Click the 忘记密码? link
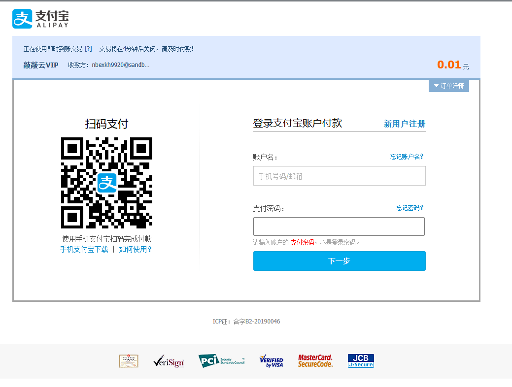Viewport: 512px width, 387px height. [x=410, y=208]
